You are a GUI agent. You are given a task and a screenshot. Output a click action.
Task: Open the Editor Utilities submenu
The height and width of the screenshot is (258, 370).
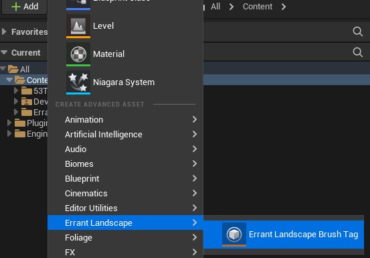pyautogui.click(x=126, y=208)
